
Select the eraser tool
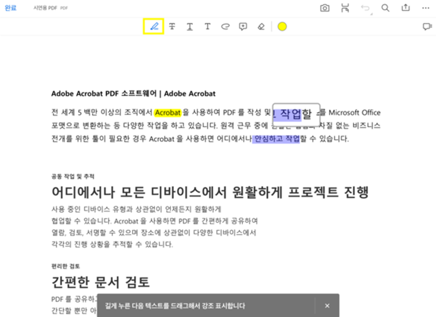point(261,26)
